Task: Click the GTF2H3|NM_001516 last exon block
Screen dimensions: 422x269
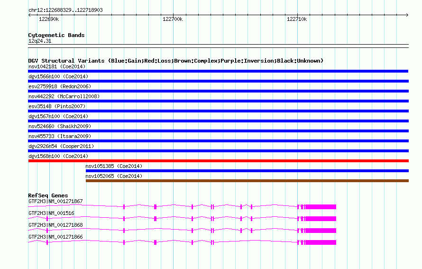Action: (x=321, y=219)
